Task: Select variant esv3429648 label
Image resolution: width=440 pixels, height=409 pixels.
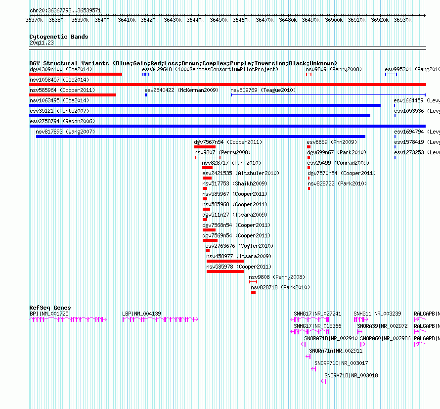Action: click(157, 69)
